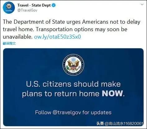Viewport: 147px width, 129px height.
Task: Click the eagle emblem inside the seal
Action: point(73,65)
